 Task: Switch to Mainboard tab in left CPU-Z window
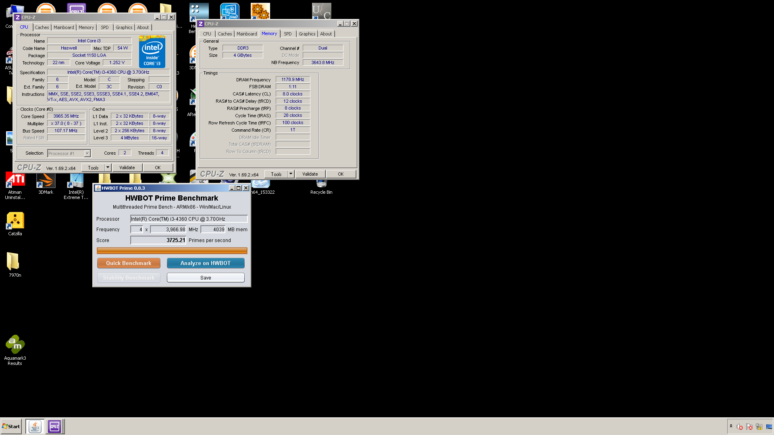[64, 27]
